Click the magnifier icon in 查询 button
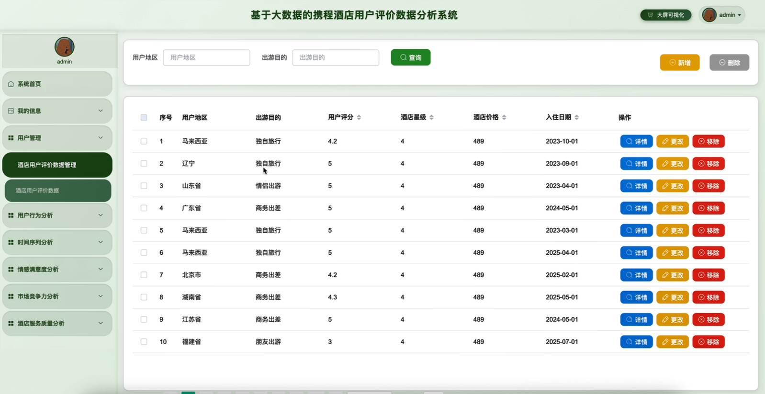This screenshot has width=765, height=394. pyautogui.click(x=404, y=57)
